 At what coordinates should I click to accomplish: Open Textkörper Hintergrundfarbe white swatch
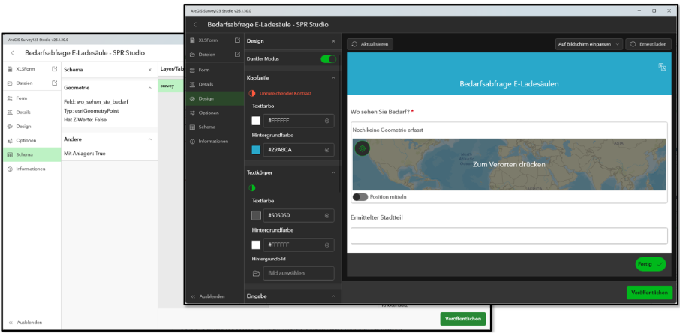pos(256,244)
